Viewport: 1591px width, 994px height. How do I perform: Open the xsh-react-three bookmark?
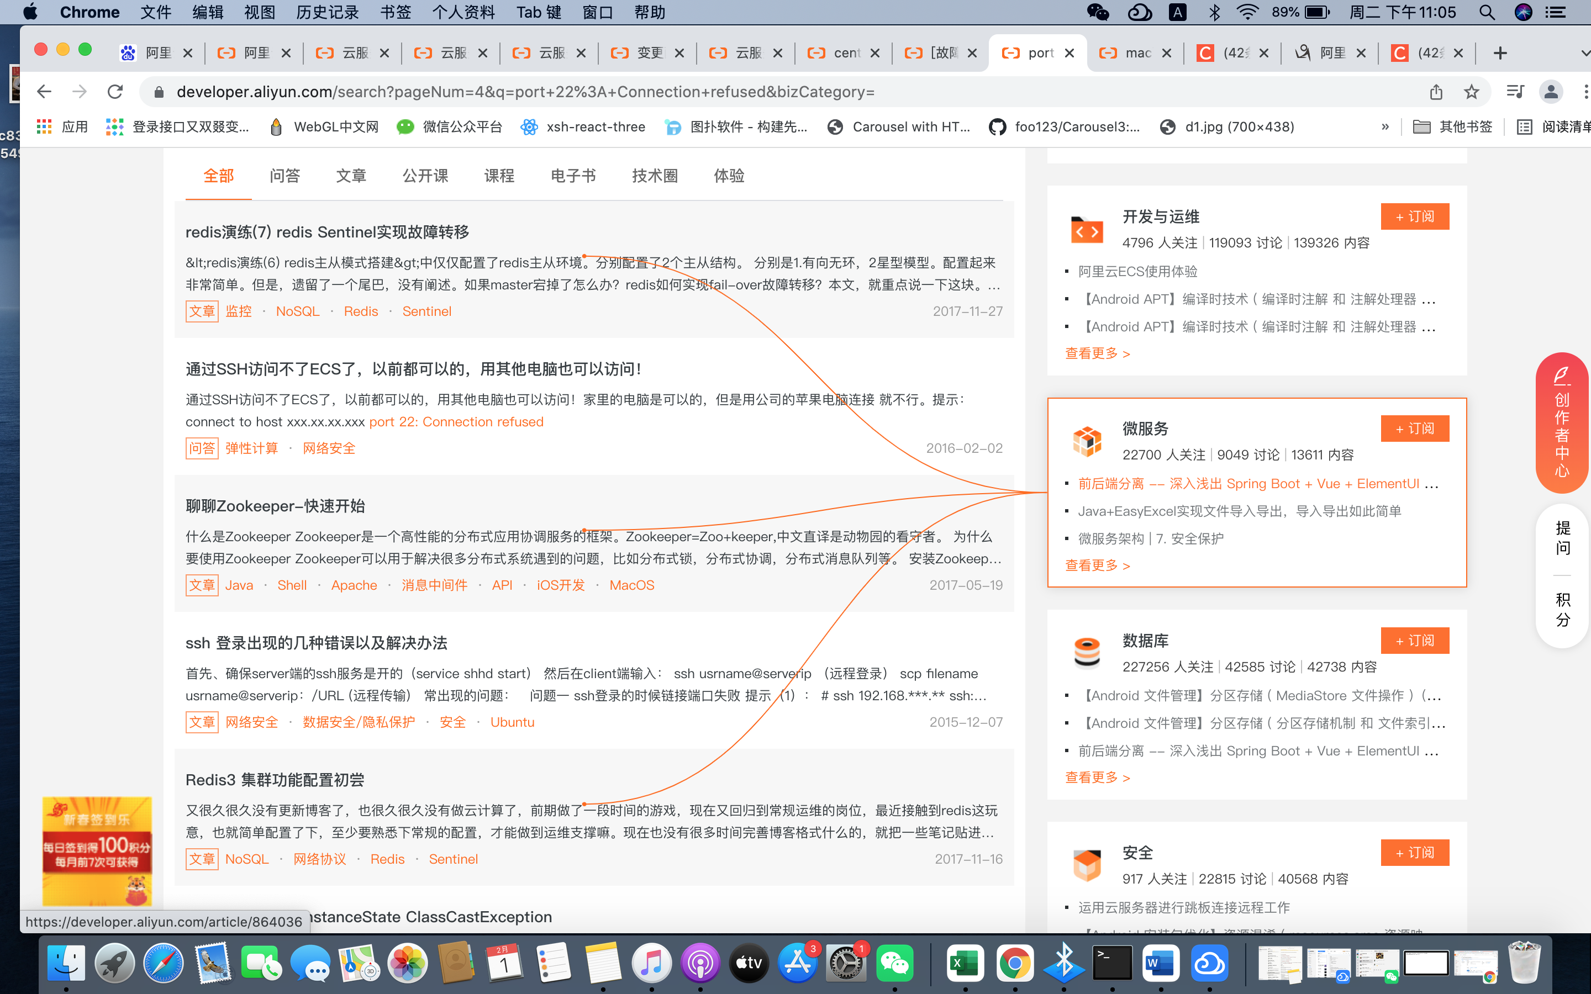tap(582, 127)
